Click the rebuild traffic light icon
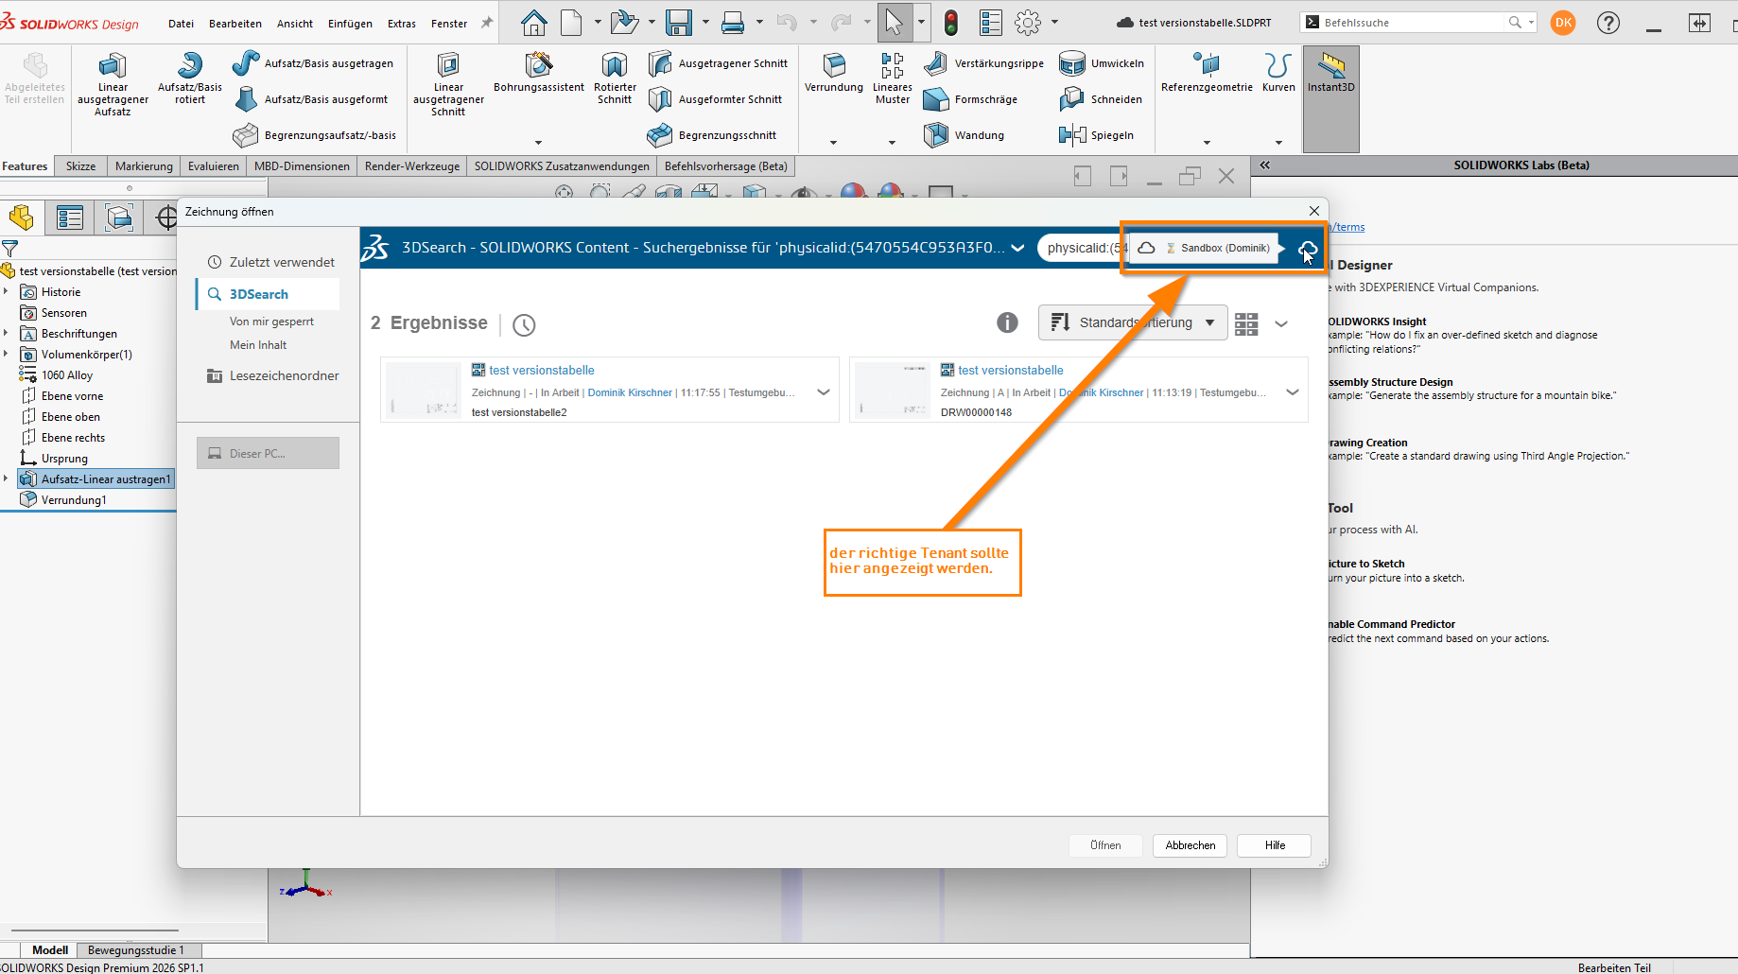The image size is (1738, 974). click(951, 23)
